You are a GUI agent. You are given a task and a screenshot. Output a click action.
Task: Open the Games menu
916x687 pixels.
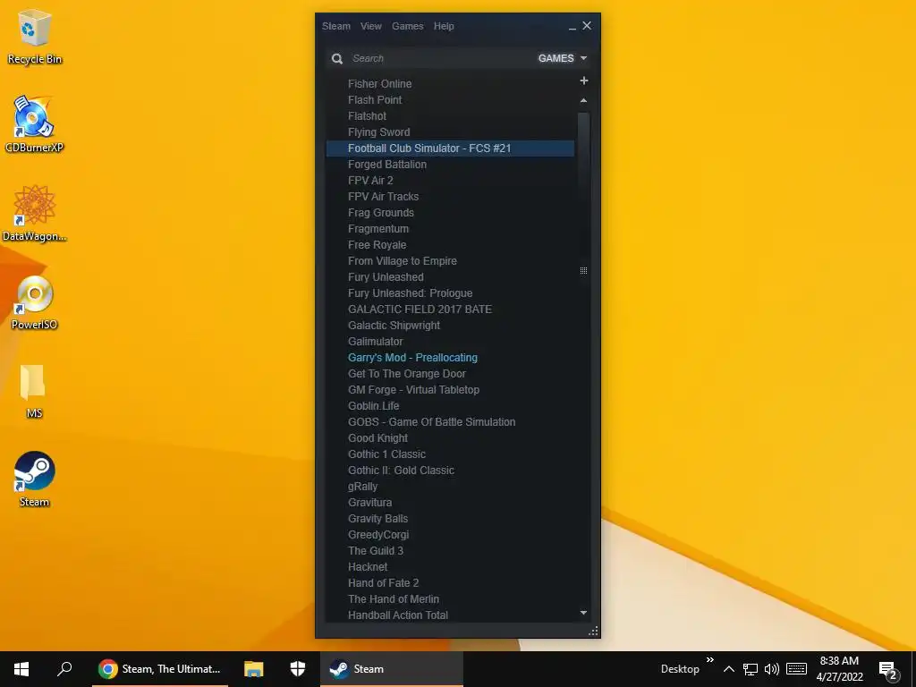(x=408, y=26)
